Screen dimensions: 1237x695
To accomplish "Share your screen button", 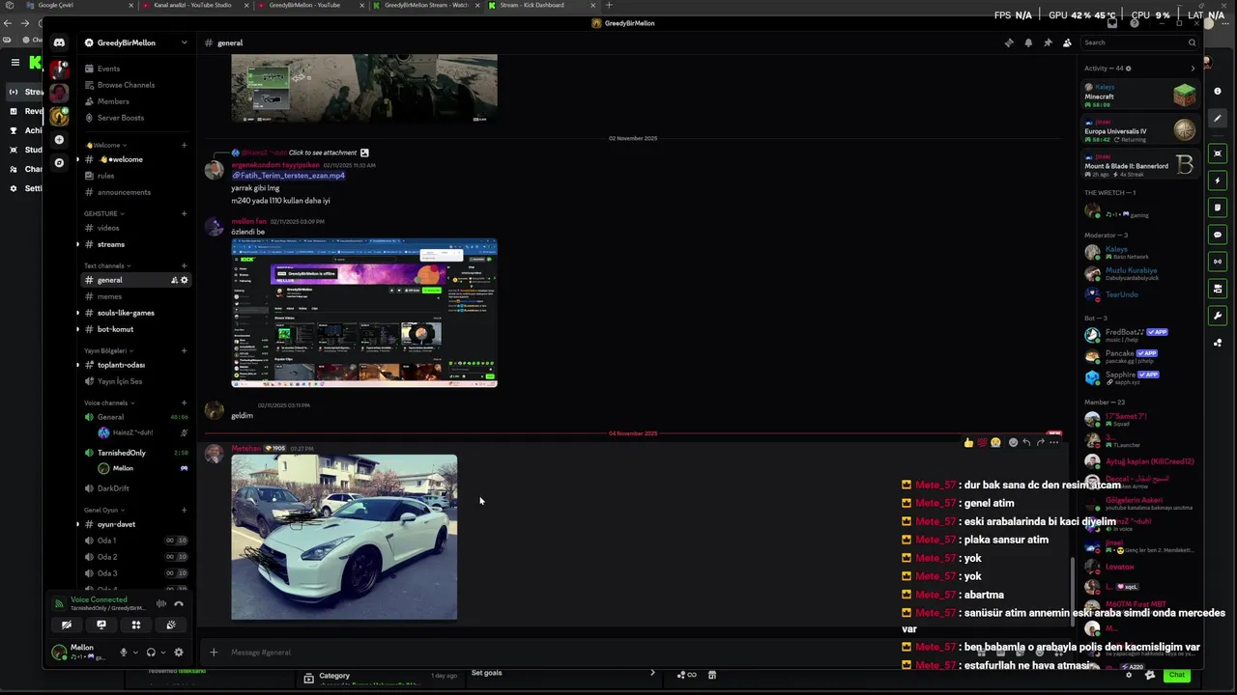I will (101, 625).
